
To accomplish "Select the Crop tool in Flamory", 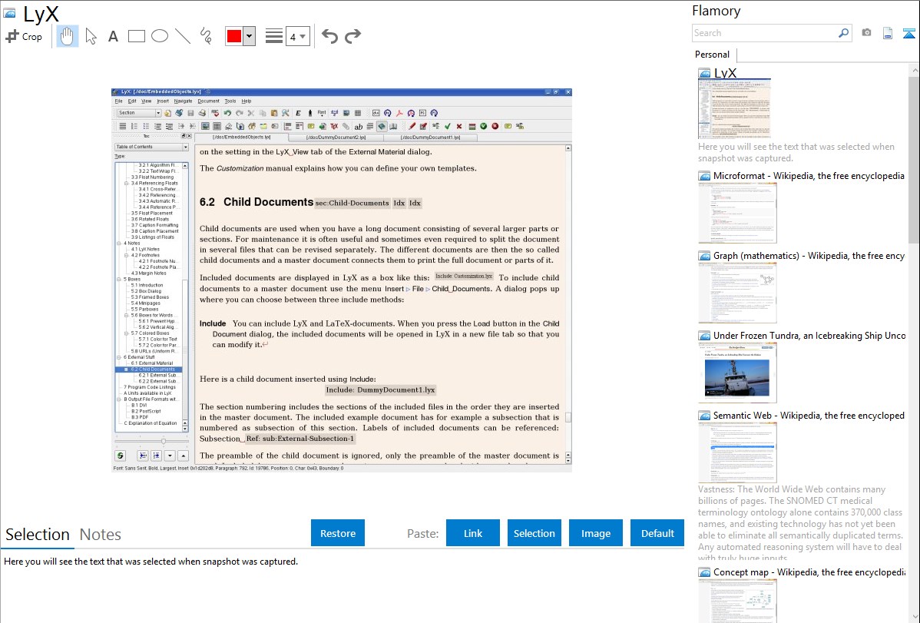I will pos(24,36).
